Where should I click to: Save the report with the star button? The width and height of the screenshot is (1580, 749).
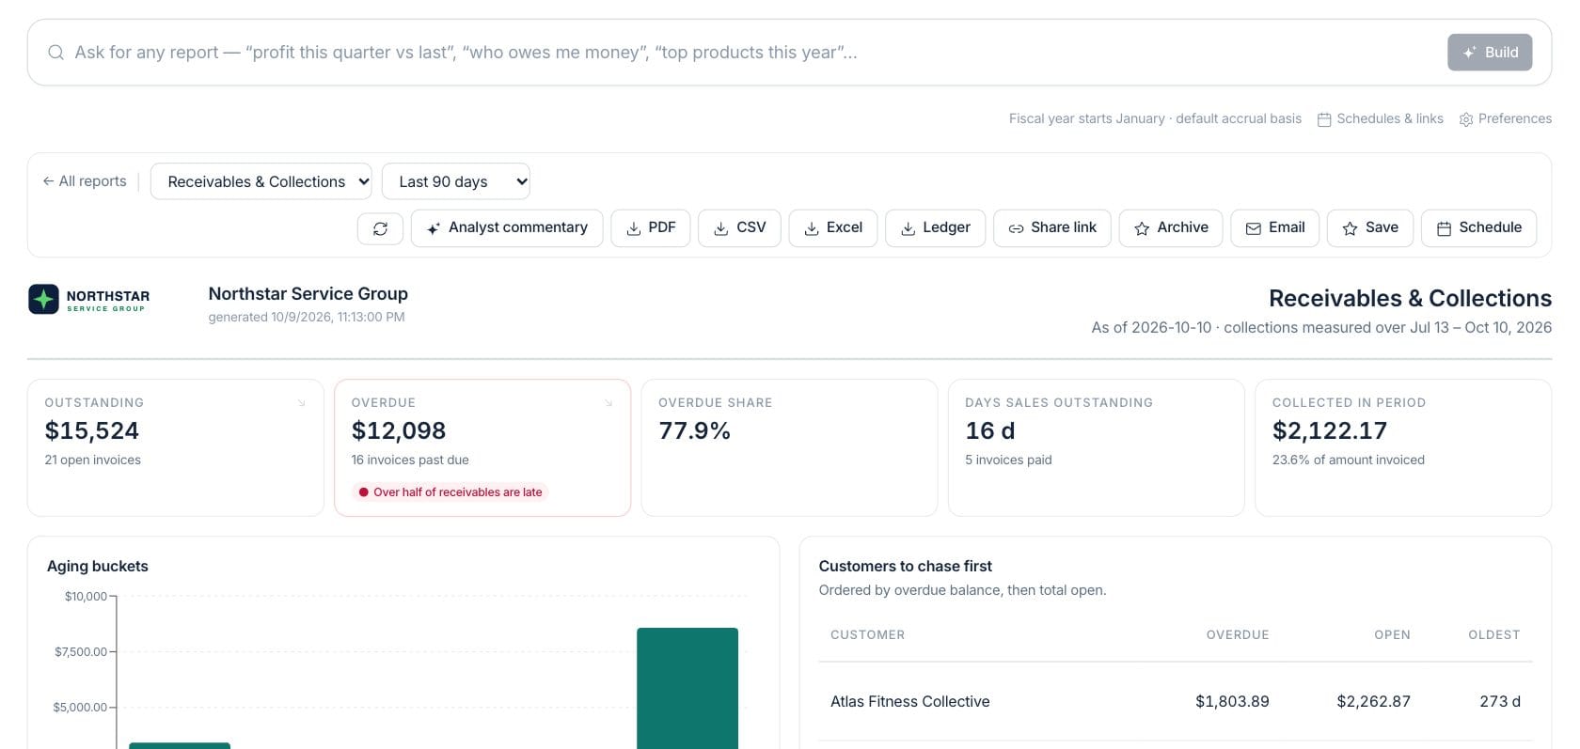point(1370,228)
